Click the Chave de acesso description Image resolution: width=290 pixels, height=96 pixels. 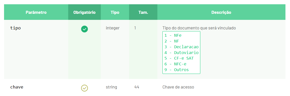coord(178,87)
